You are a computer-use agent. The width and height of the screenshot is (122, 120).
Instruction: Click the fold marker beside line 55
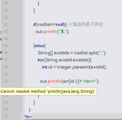(22, 116)
